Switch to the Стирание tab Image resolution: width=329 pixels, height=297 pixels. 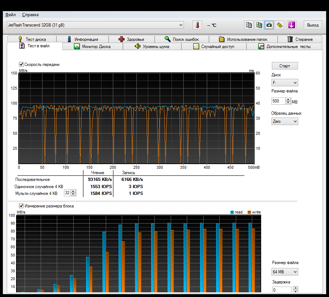300,39
